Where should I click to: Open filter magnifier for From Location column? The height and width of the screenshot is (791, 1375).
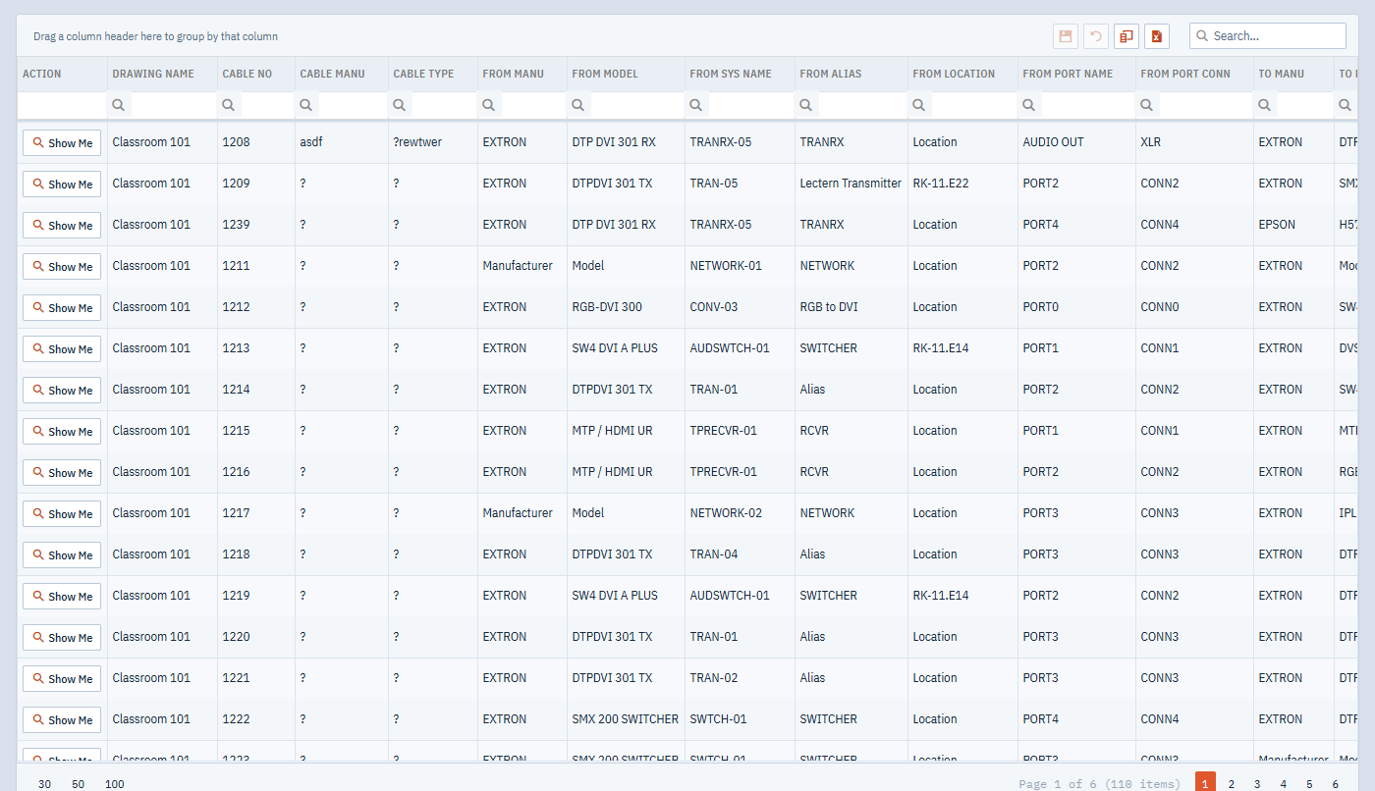click(919, 105)
